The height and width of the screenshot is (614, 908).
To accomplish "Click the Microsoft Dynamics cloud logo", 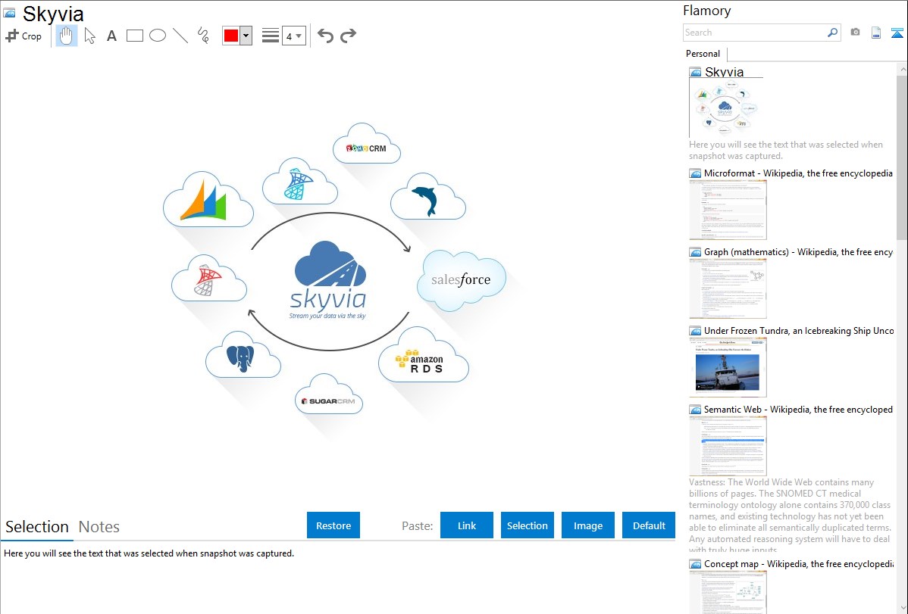I will (208, 200).
